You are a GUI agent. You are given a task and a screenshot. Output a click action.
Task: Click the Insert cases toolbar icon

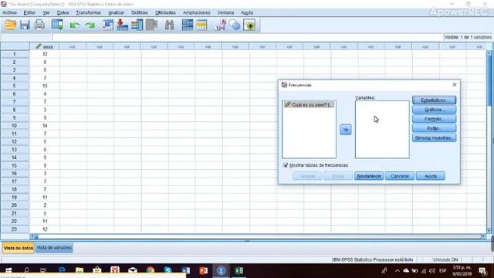187,25
